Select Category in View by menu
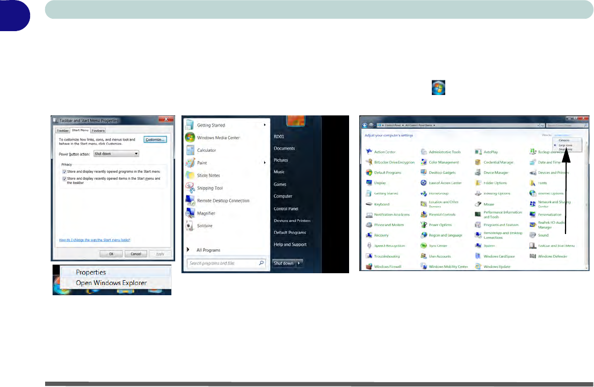This screenshot has width=594, height=387. click(x=564, y=140)
